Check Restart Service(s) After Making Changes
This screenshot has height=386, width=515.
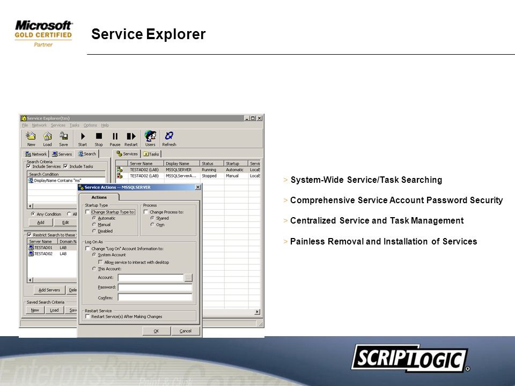tap(87, 316)
